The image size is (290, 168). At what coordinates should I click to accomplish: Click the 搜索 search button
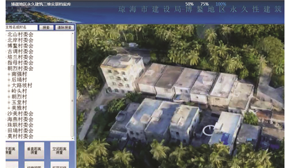(x=46, y=28)
